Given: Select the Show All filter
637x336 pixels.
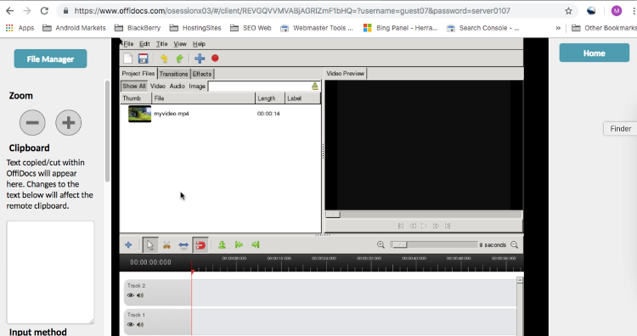Looking at the screenshot, I should tap(133, 86).
